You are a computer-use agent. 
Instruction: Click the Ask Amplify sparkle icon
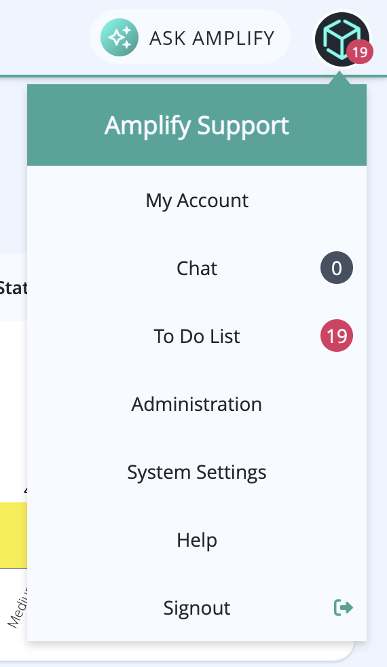tap(119, 37)
